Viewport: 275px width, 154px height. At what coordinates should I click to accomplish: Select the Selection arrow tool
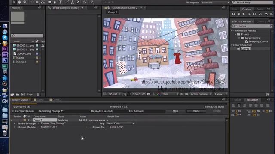(x=14, y=2)
